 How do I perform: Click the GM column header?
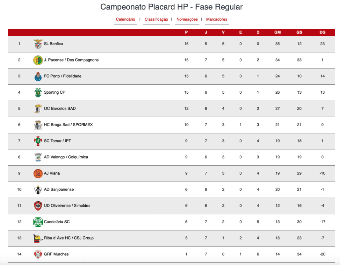(277, 32)
